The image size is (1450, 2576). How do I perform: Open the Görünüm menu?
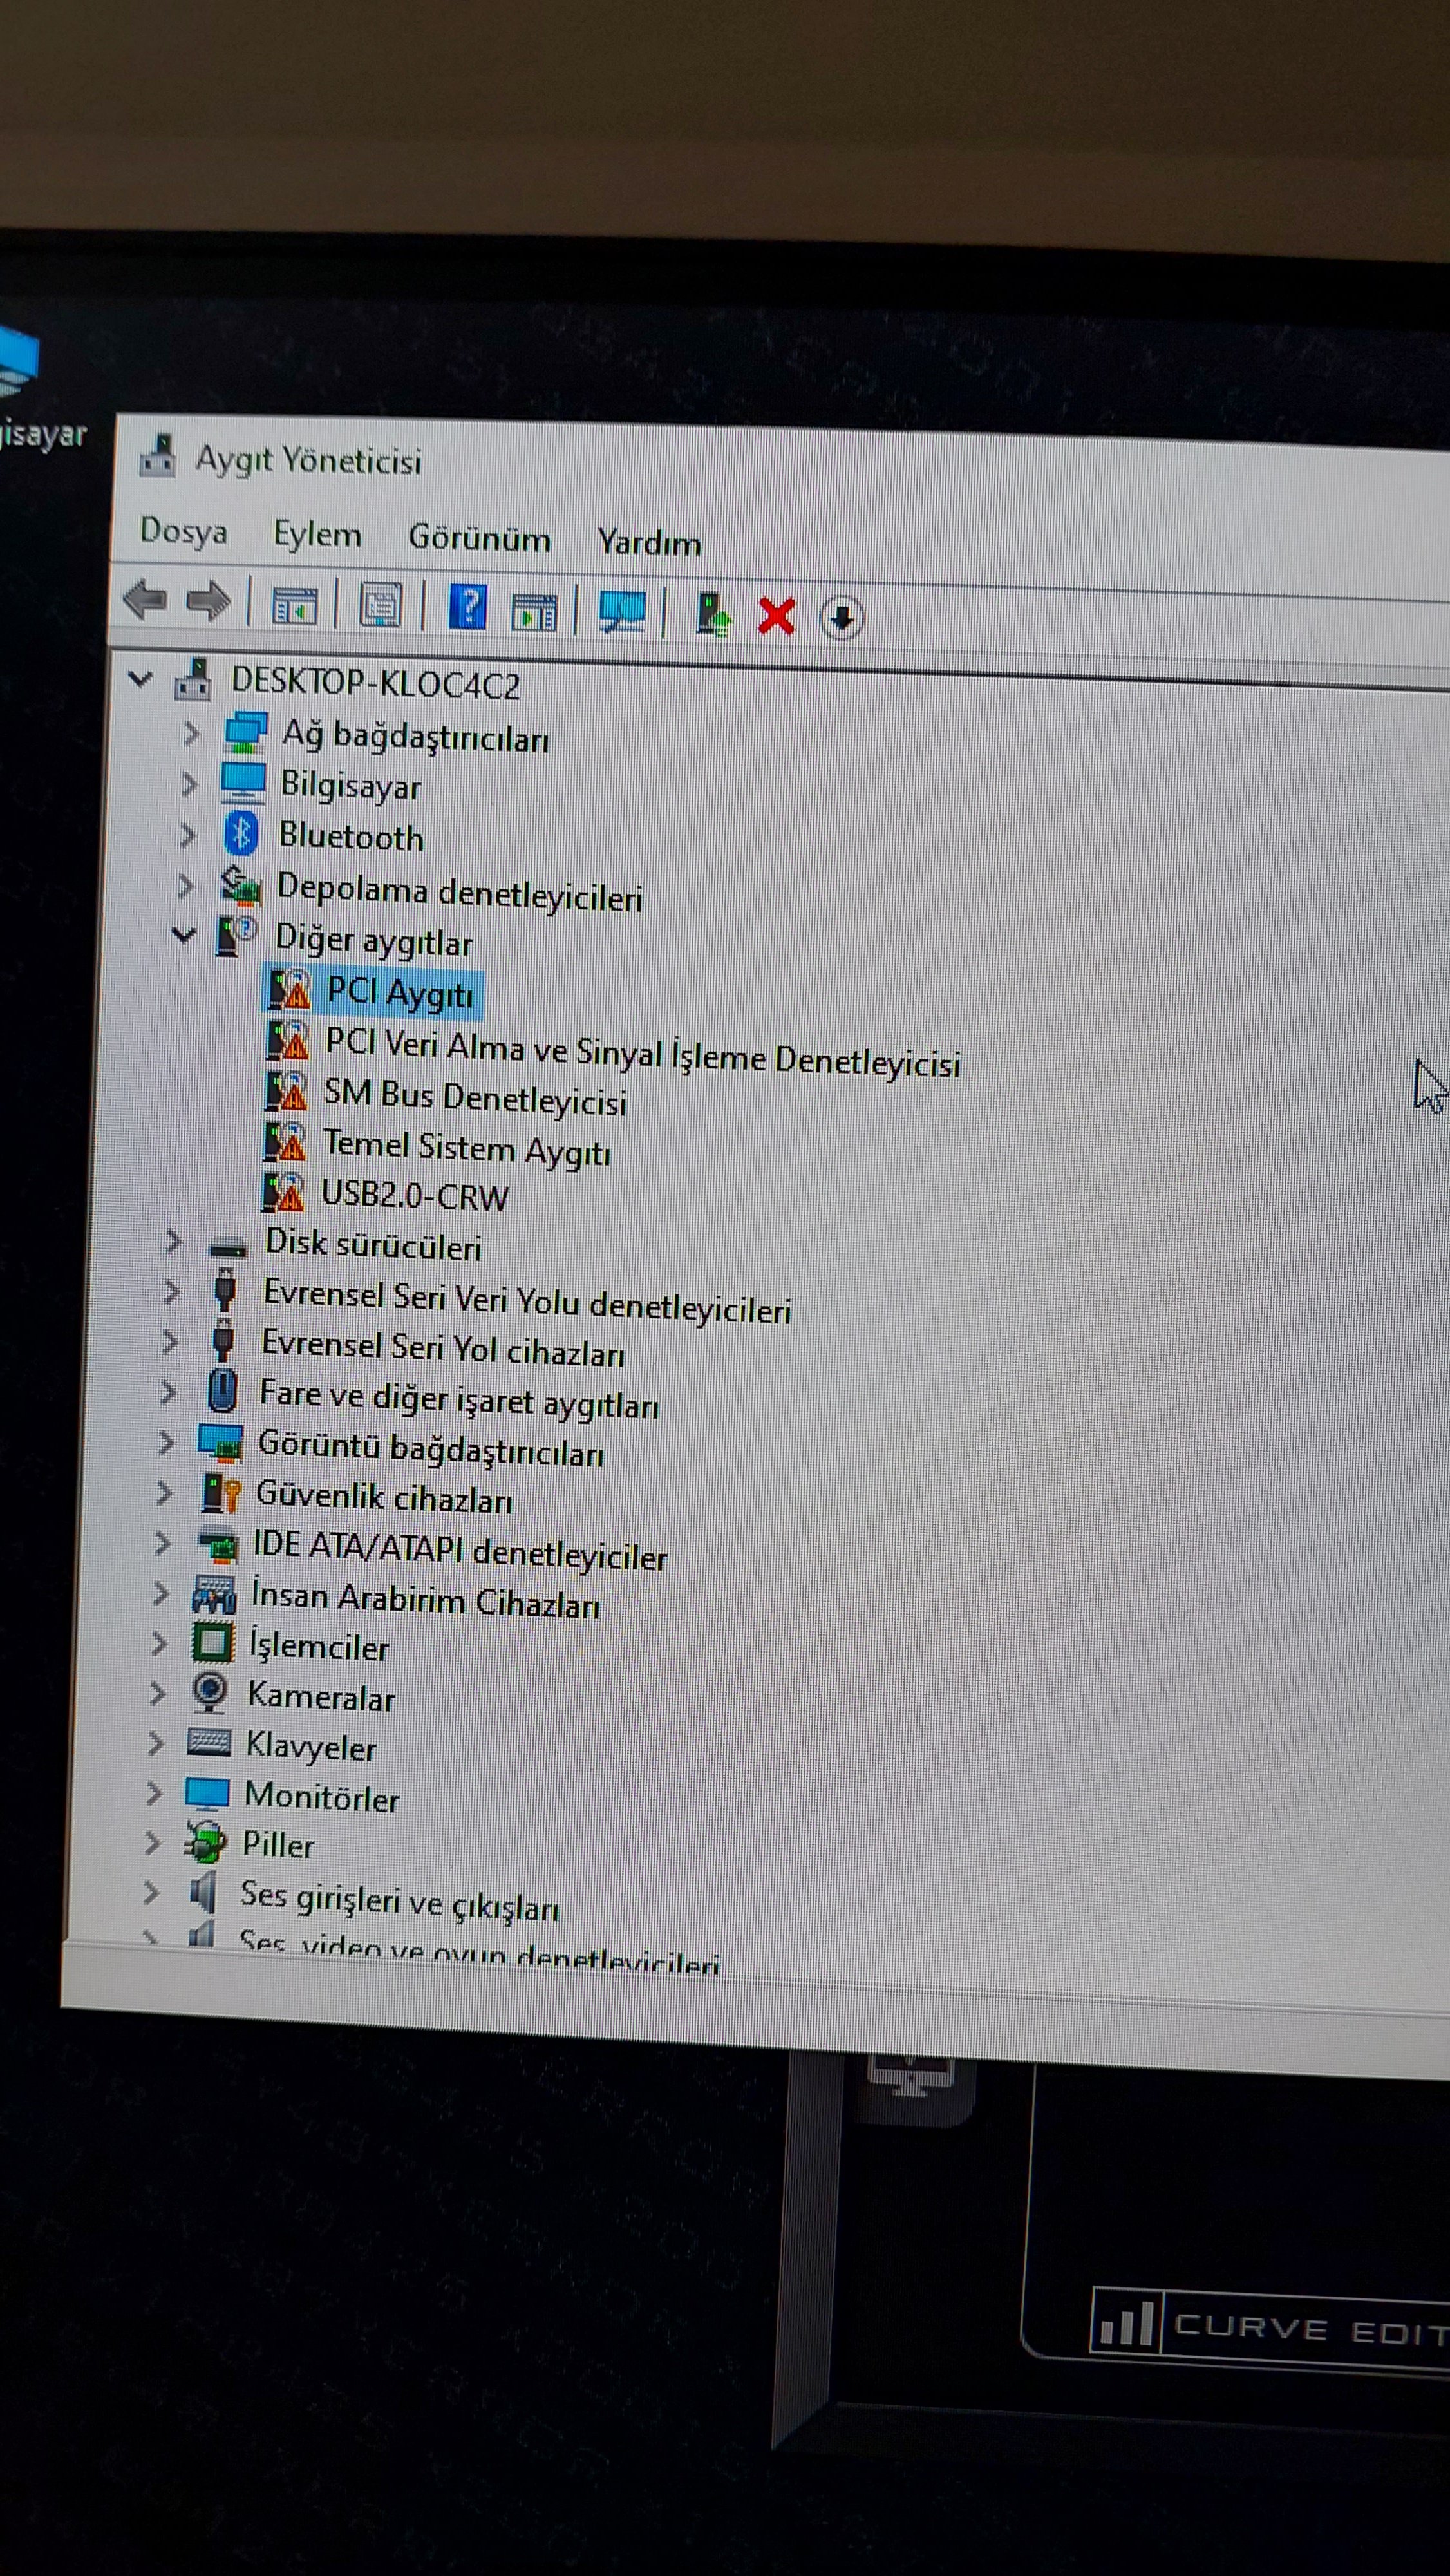(479, 539)
